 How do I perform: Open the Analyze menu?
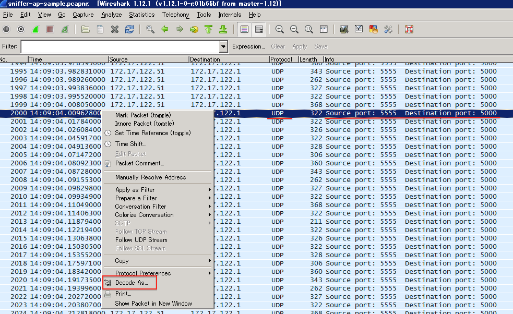tap(112, 15)
